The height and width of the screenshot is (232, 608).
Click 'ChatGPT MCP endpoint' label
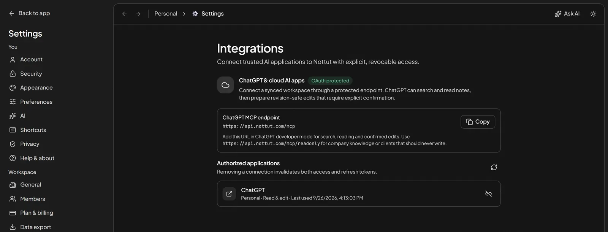(x=251, y=118)
